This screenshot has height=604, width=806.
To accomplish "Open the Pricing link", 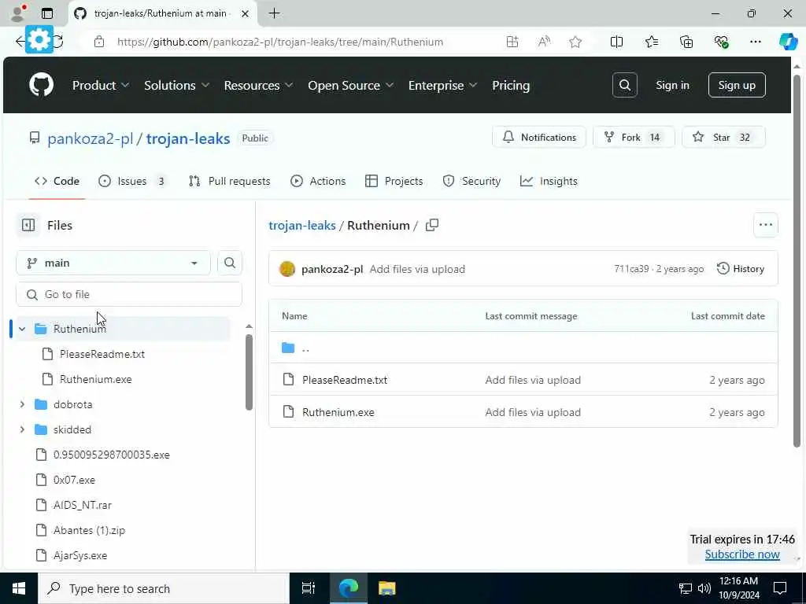I will [x=510, y=85].
